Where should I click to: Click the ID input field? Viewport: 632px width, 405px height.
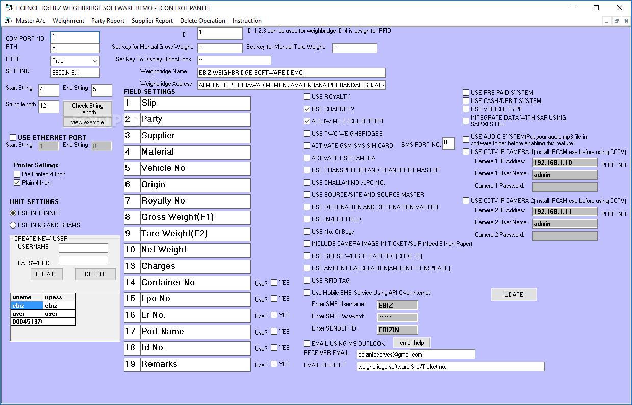220,33
